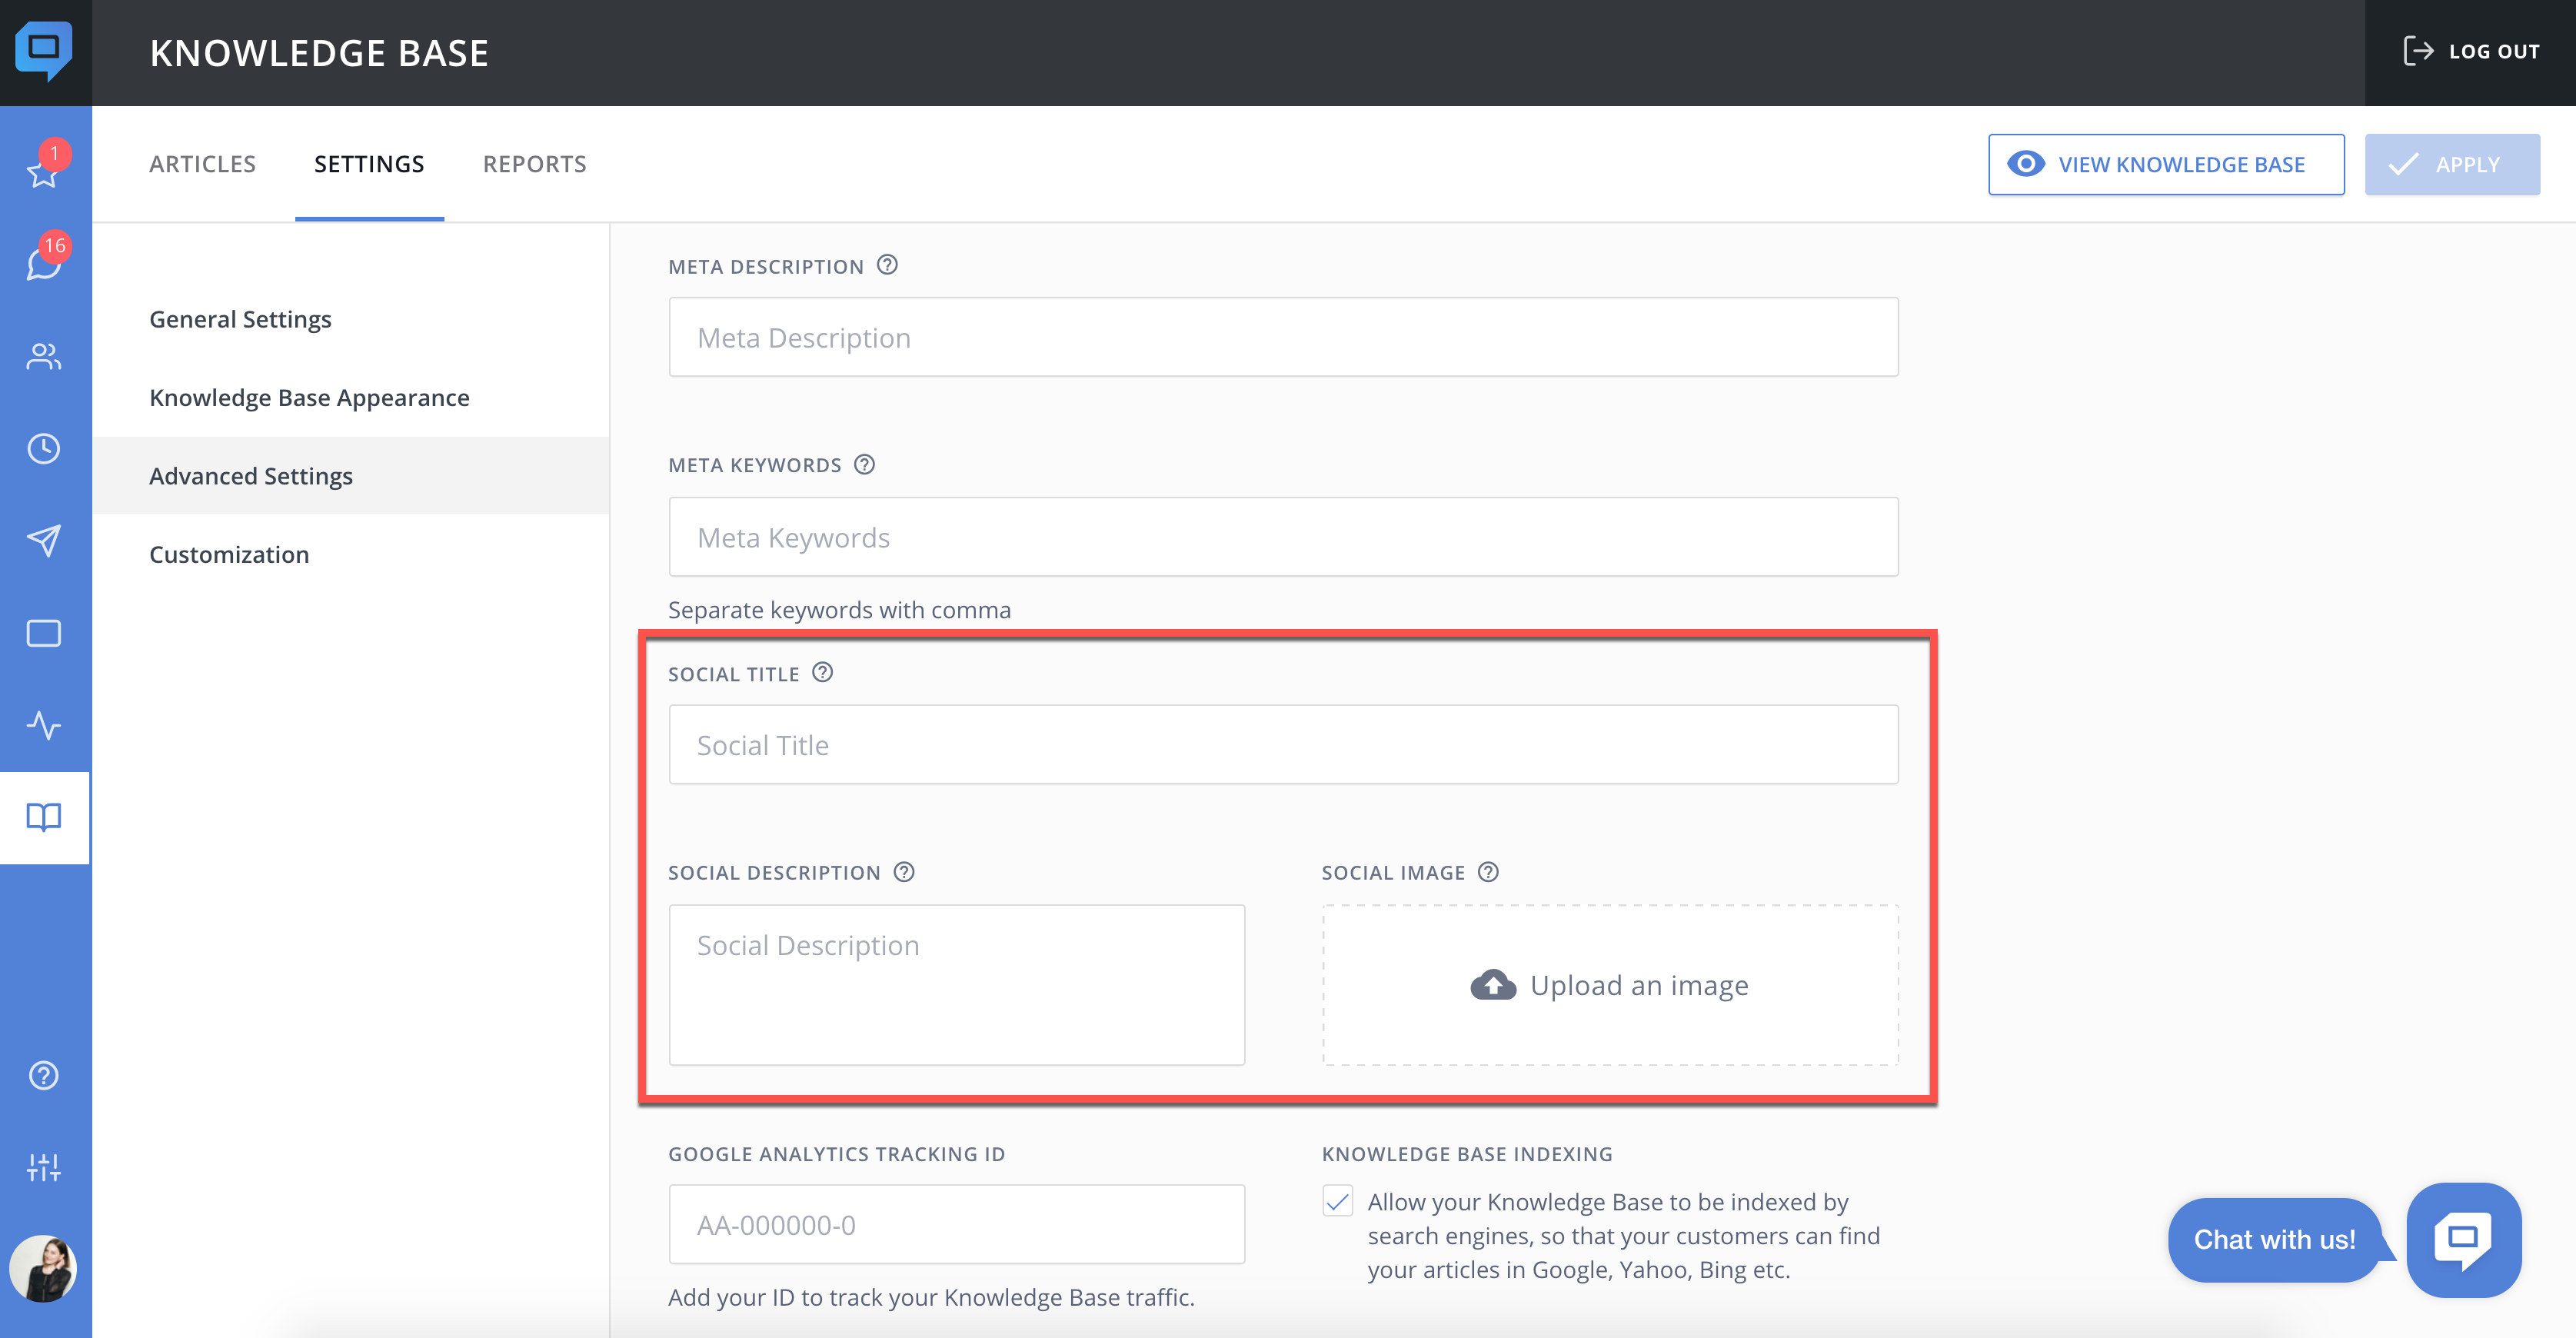Switch to the Reports tab

(x=535, y=164)
